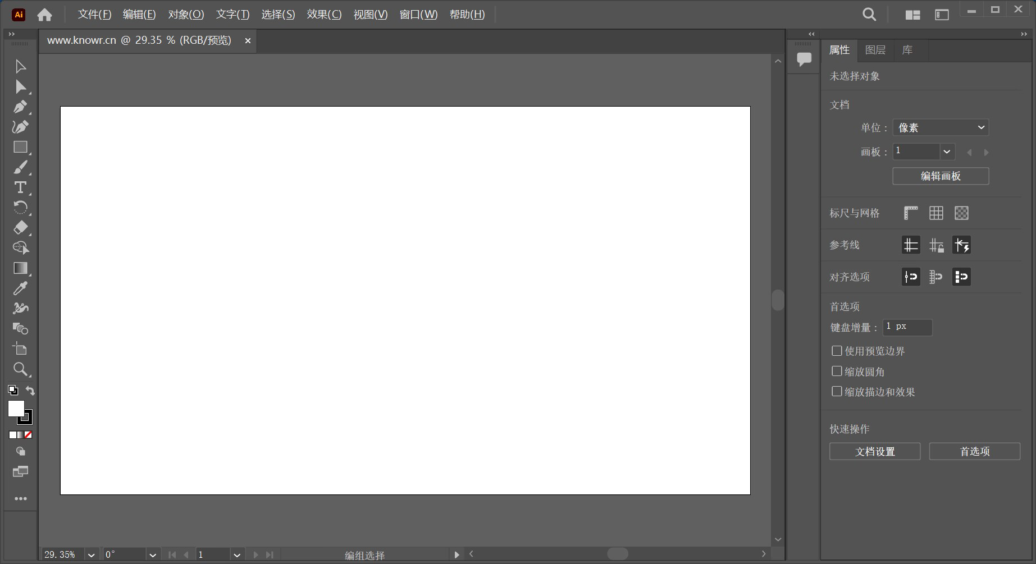
Task: Click the swap fill and stroke arrow
Action: [30, 391]
